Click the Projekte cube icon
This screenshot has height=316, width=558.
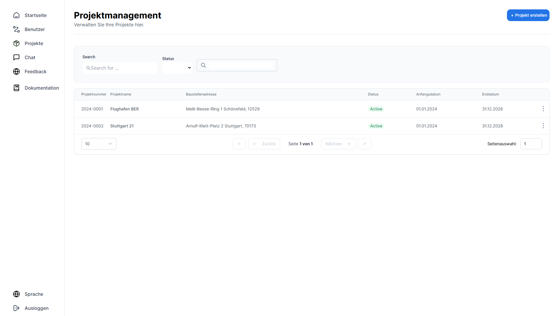pos(16,43)
